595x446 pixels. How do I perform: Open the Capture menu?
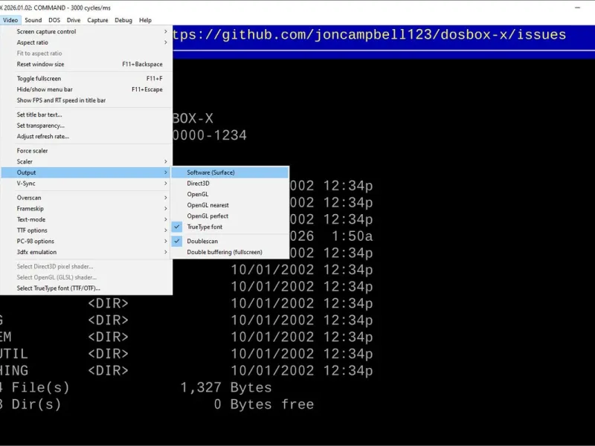click(97, 20)
